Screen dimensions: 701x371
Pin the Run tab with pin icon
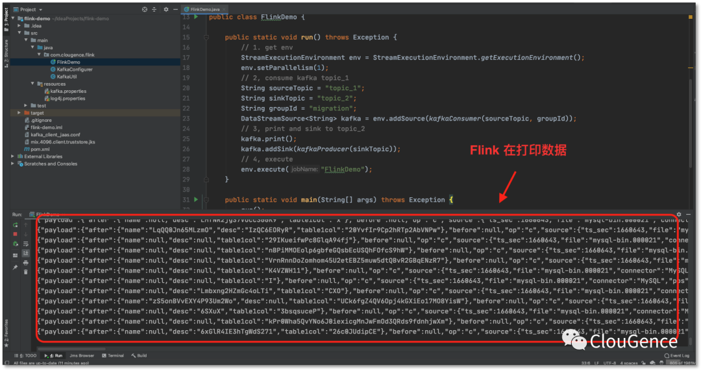pyautogui.click(x=15, y=267)
